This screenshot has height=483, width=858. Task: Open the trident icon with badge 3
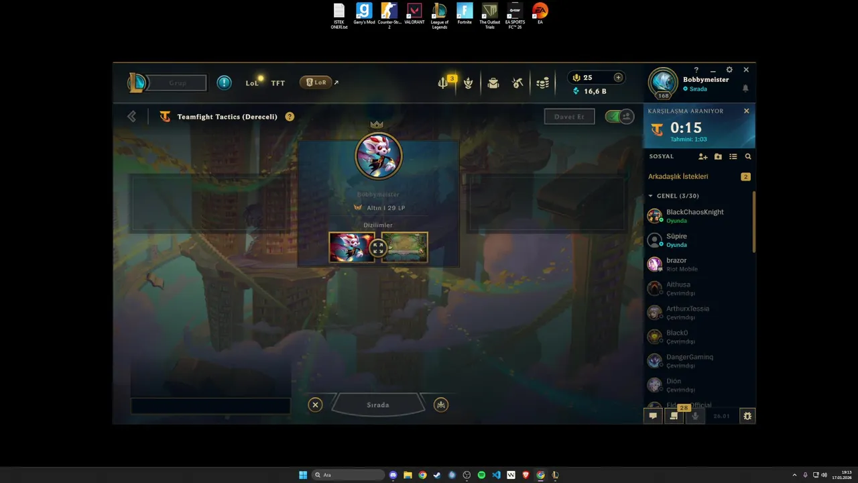pyautogui.click(x=443, y=83)
